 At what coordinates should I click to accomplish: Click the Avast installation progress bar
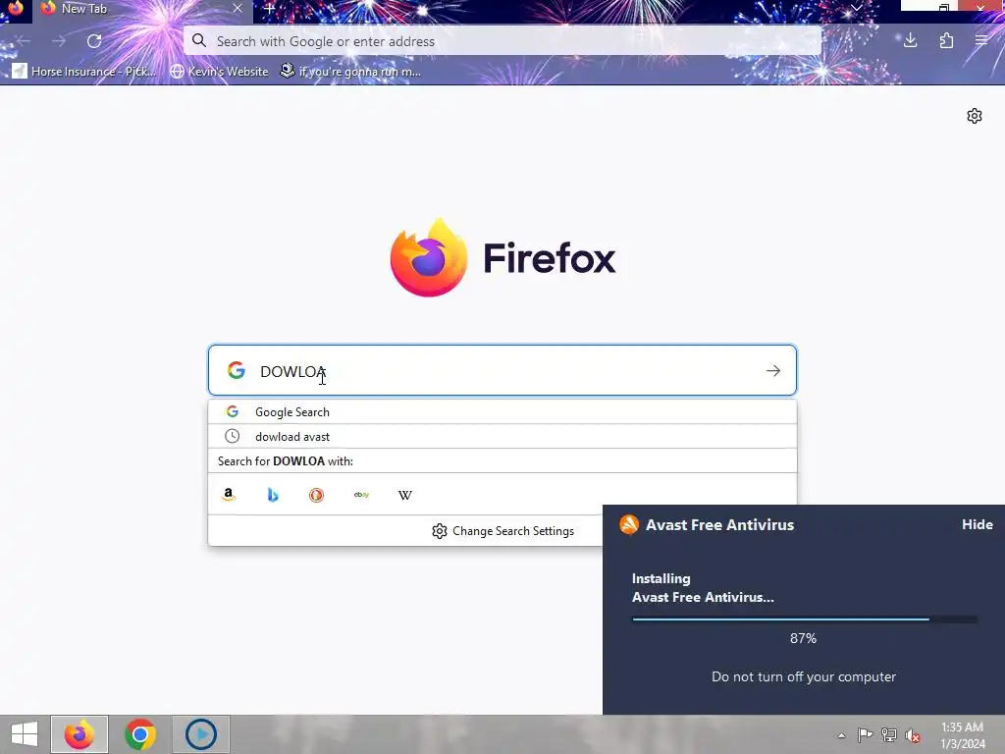tap(805, 619)
